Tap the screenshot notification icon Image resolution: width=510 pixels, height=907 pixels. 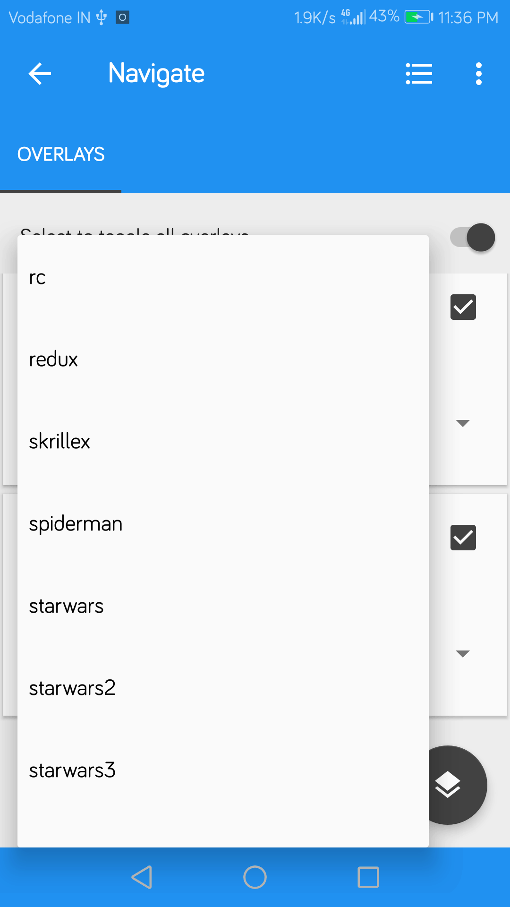[122, 17]
